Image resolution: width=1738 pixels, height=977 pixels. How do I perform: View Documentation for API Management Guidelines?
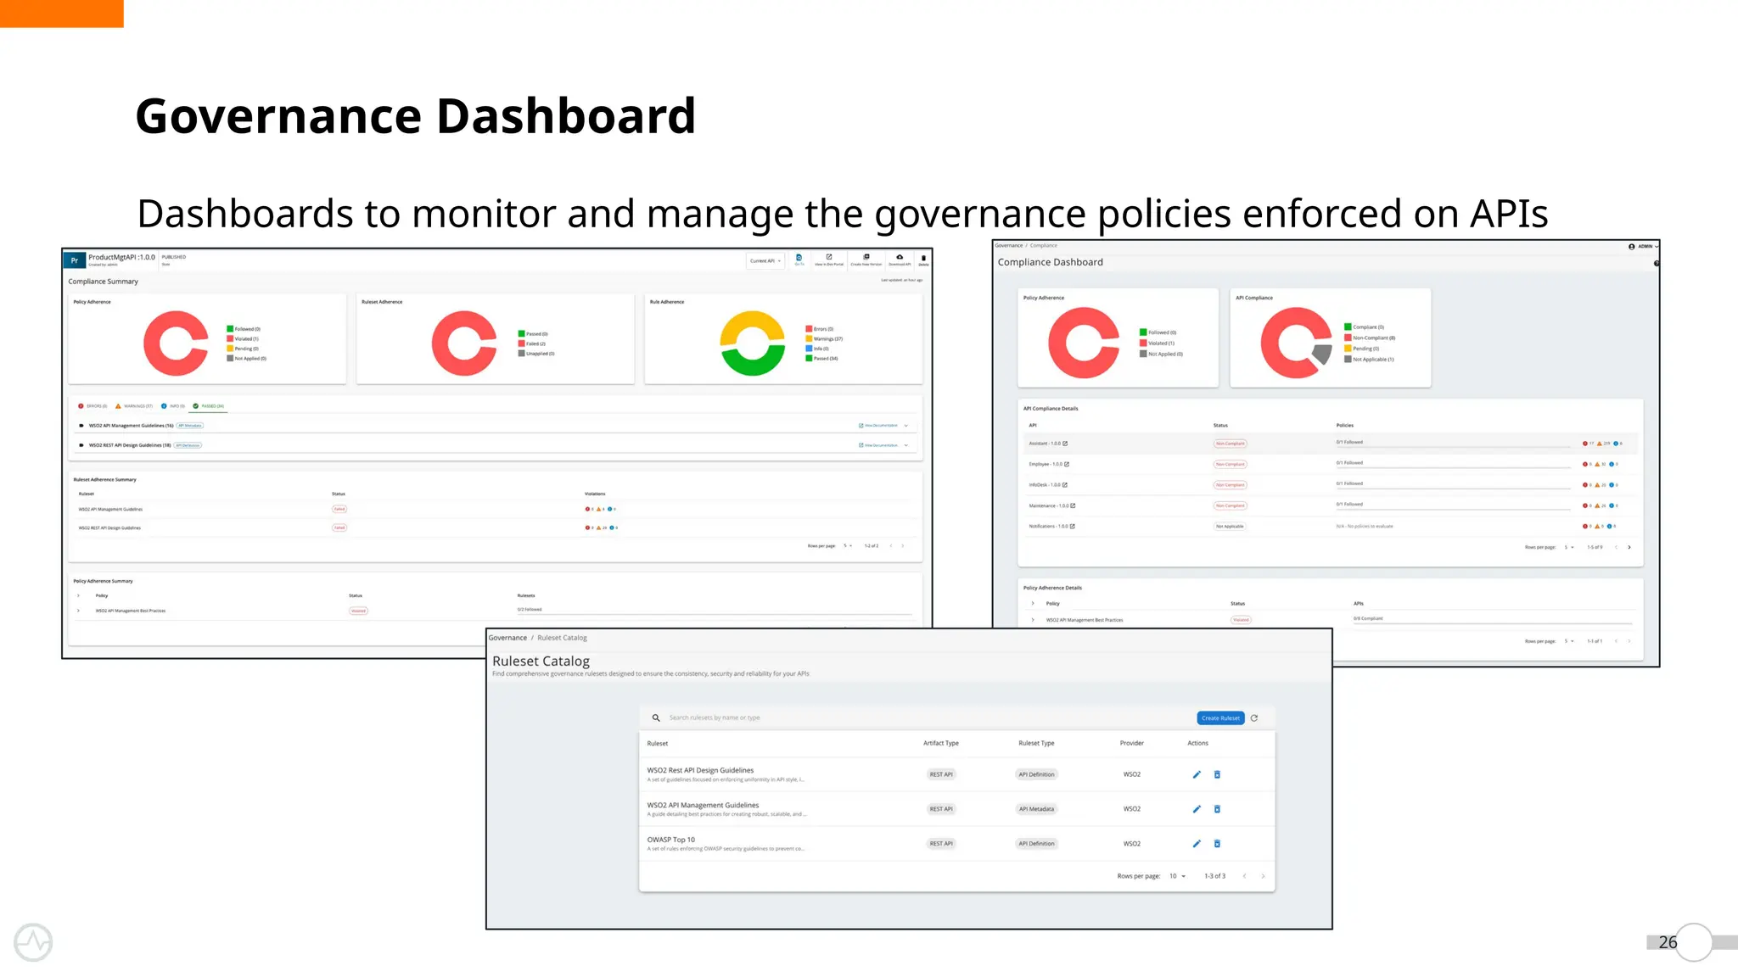tap(878, 426)
